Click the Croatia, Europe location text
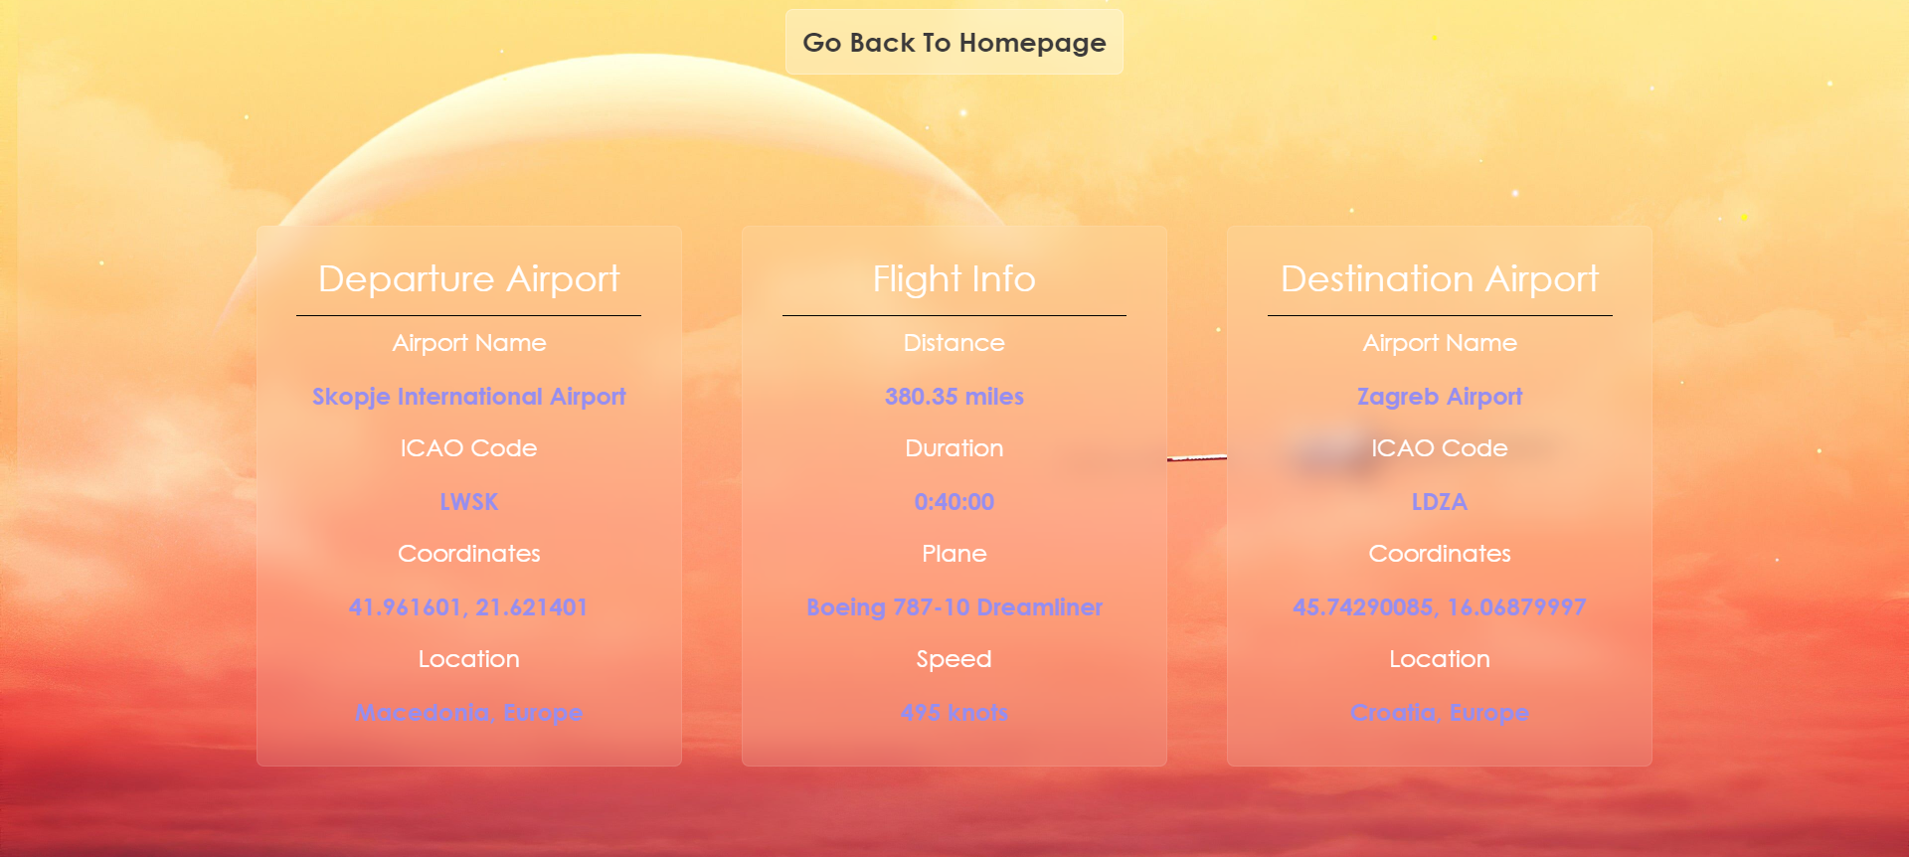 (1439, 713)
